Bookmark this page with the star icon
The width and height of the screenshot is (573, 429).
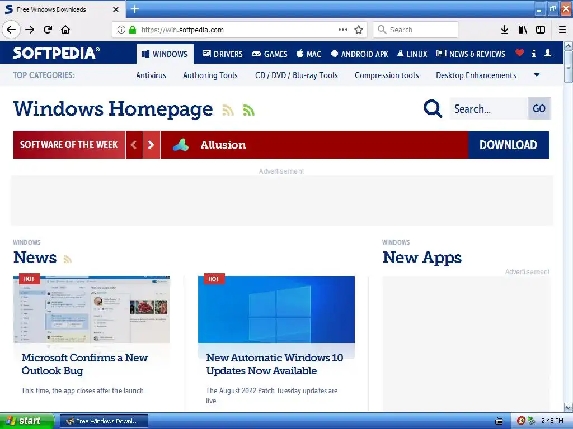tap(359, 30)
